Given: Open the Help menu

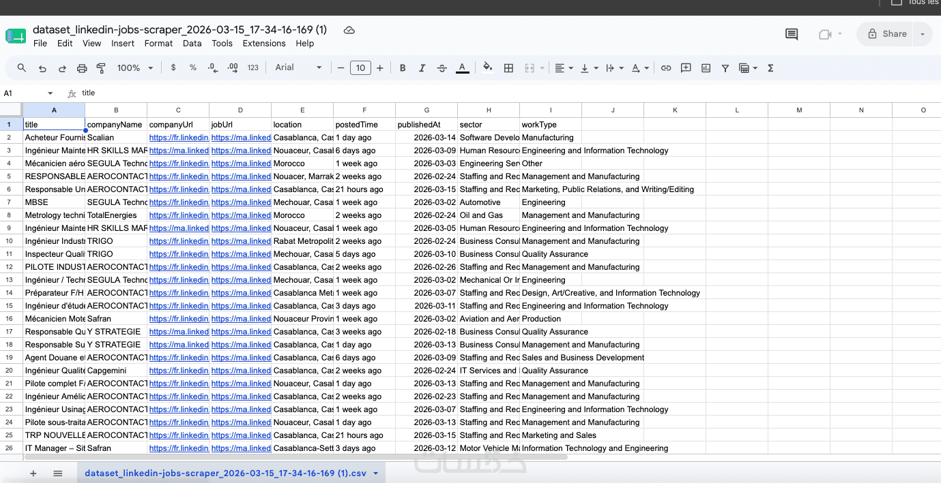Looking at the screenshot, I should 305,44.
